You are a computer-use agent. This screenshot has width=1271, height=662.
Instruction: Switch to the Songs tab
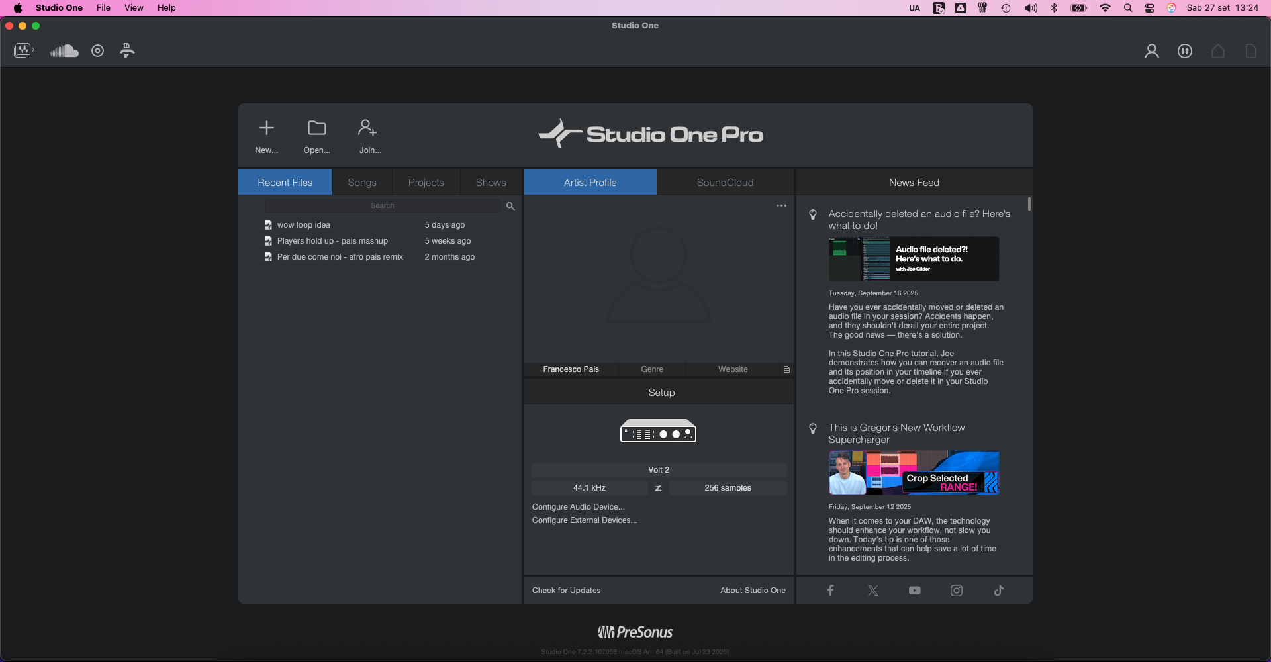(x=362, y=183)
